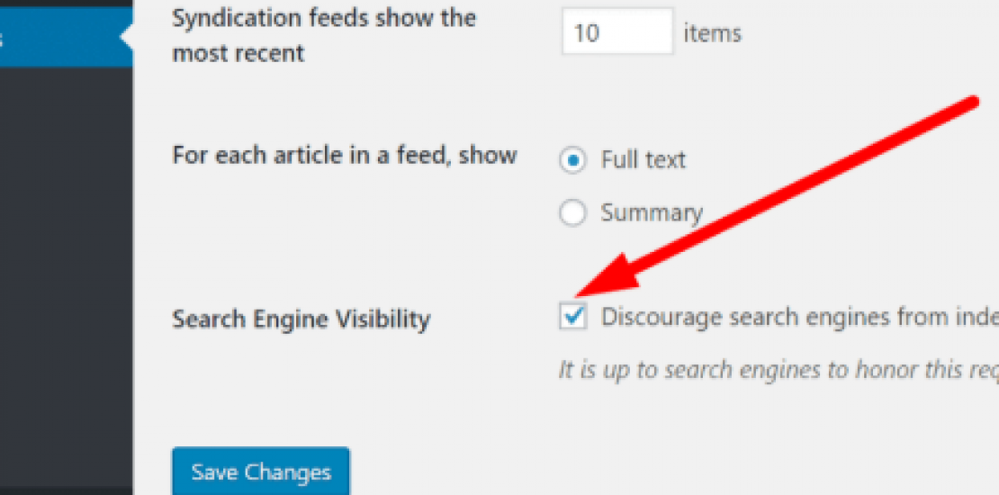Image resolution: width=999 pixels, height=495 pixels.
Task: Select the Summary radio button
Action: (572, 213)
